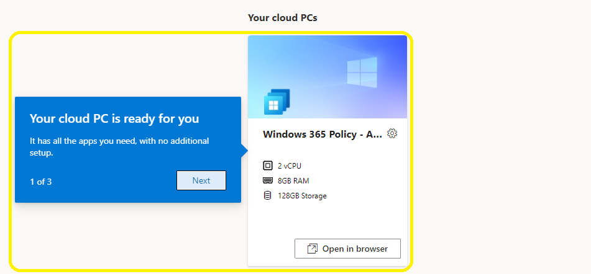Click the 2 vCPU specification text
The width and height of the screenshot is (591, 274).
point(290,166)
